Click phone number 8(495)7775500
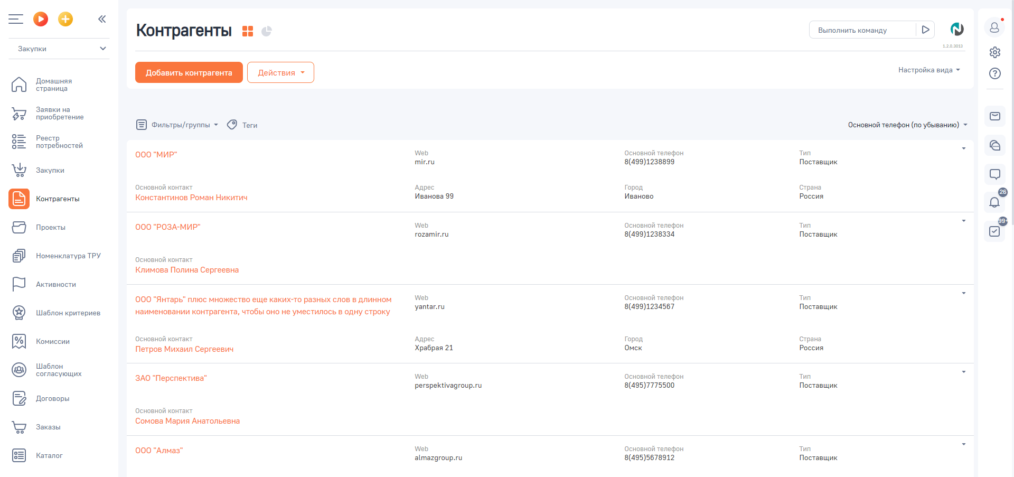 649,386
